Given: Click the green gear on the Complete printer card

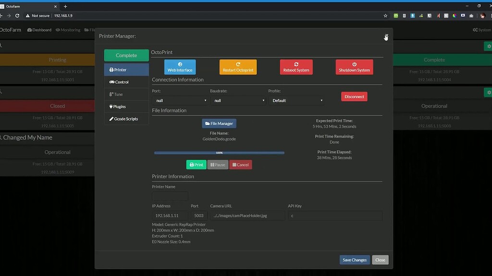Looking at the screenshot, I should click(489, 46).
